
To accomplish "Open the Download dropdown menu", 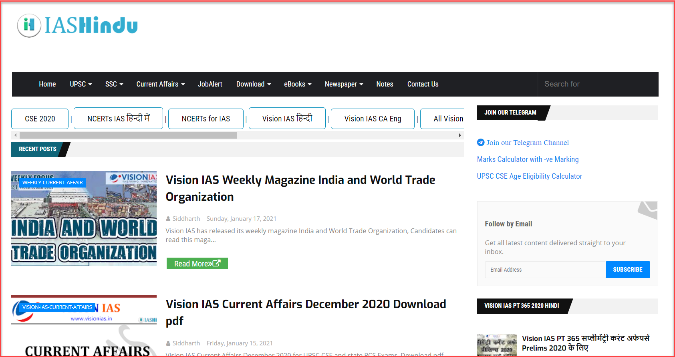I will pyautogui.click(x=254, y=84).
